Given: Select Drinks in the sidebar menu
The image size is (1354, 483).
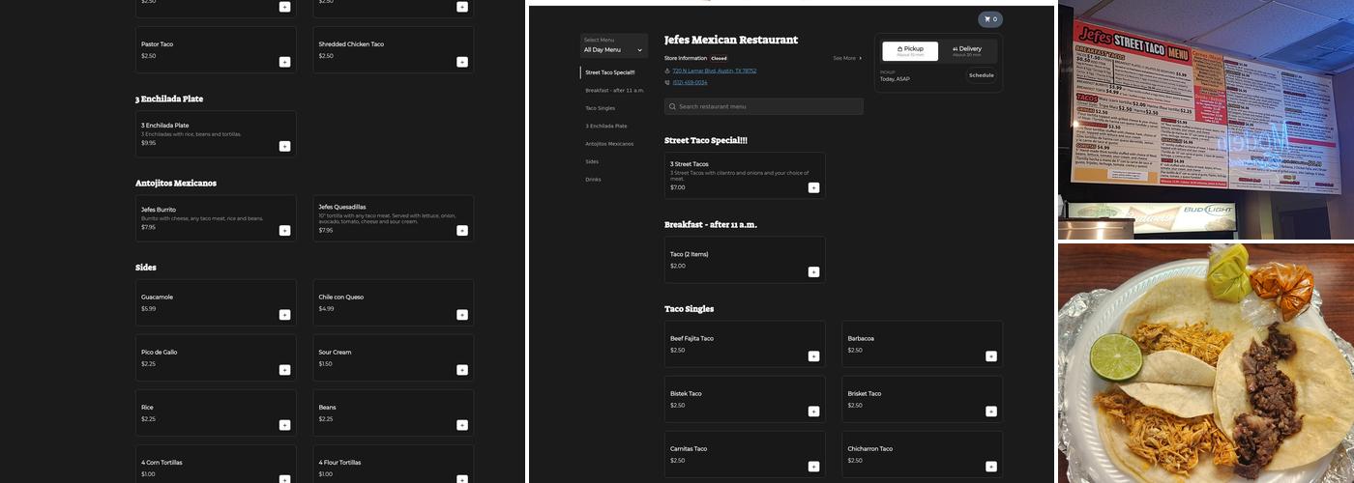Looking at the screenshot, I should pos(593,179).
